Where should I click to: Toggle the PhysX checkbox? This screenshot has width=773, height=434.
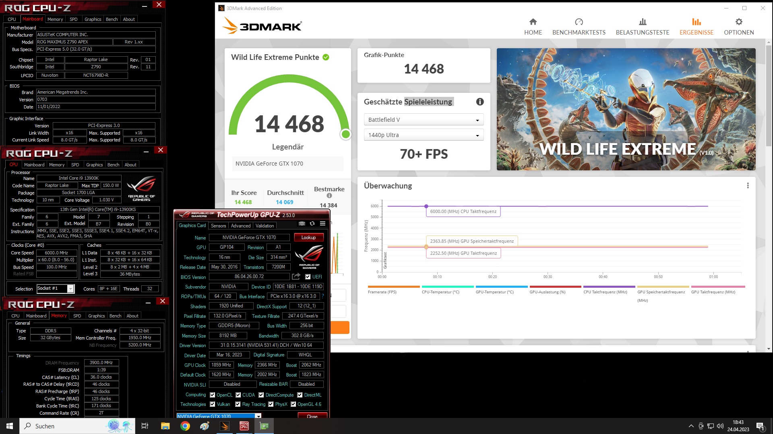[x=271, y=404]
